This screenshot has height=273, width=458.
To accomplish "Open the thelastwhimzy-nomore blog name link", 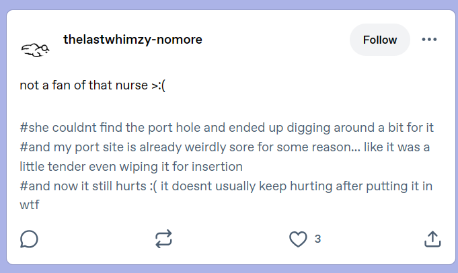I will point(132,40).
